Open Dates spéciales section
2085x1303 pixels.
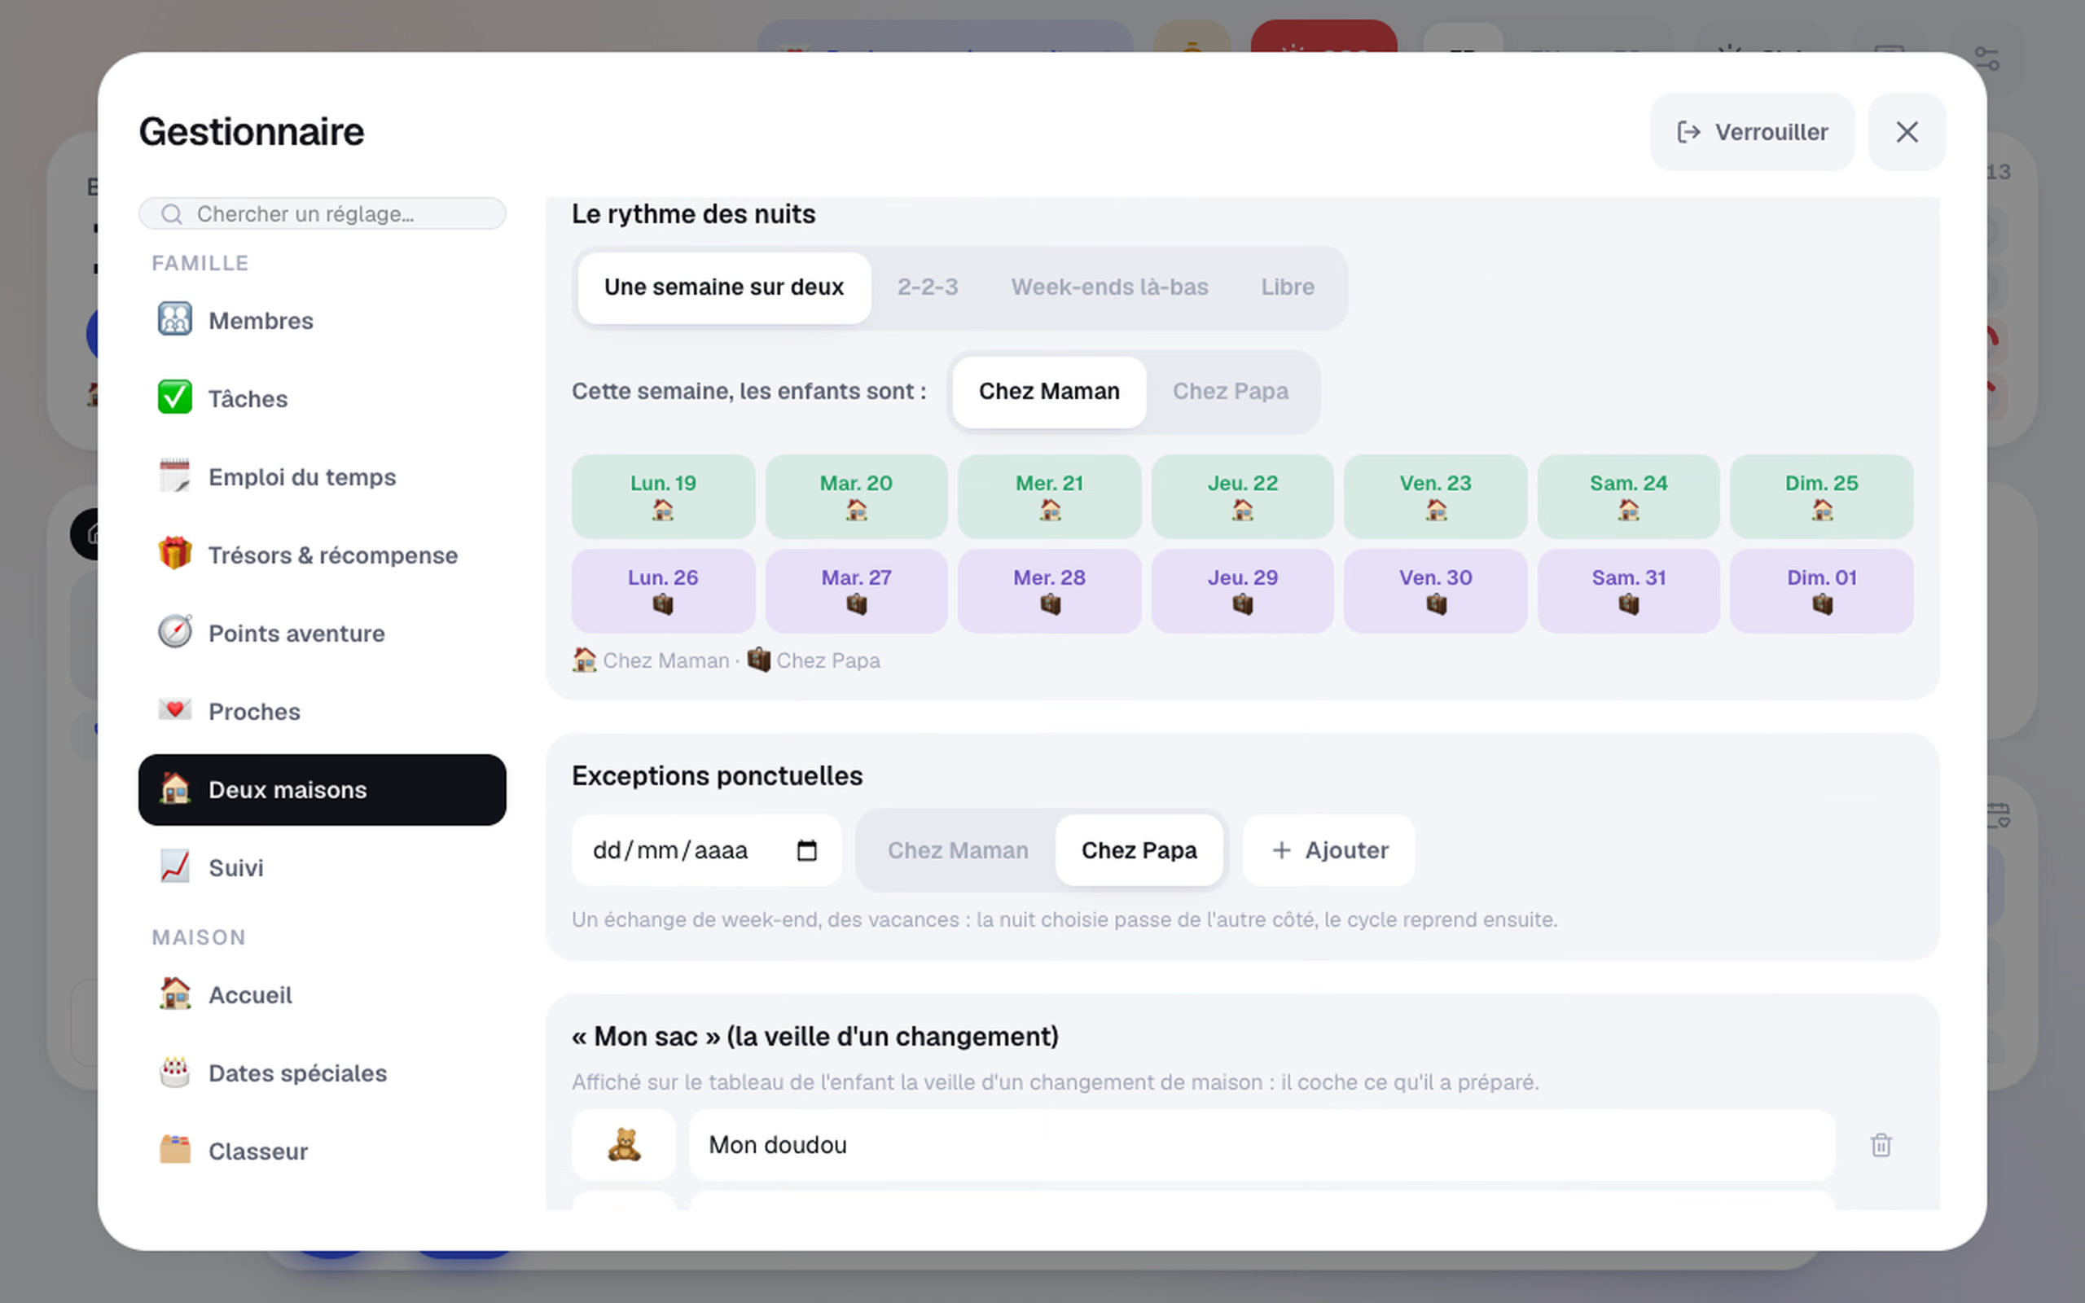pyautogui.click(x=322, y=1073)
